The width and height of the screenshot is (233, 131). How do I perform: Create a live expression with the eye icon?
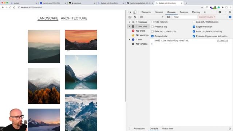coord(168,17)
